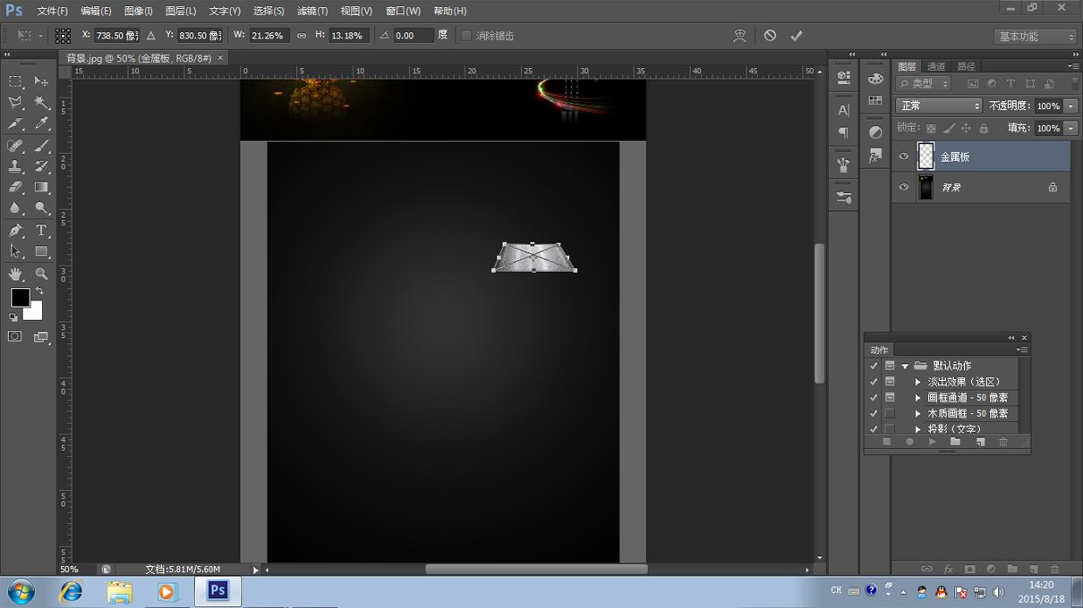Select the Hand tool
Screen dimensions: 1083x608
(x=15, y=274)
